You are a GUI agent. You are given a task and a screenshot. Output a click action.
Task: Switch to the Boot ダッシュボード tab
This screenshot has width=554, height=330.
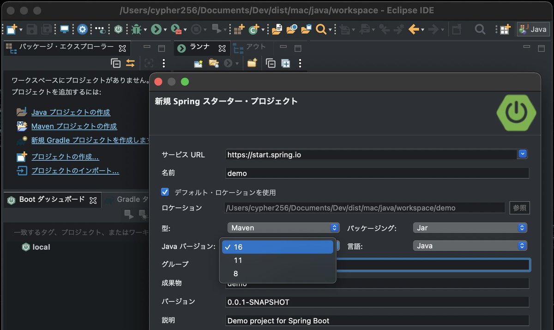coord(52,200)
